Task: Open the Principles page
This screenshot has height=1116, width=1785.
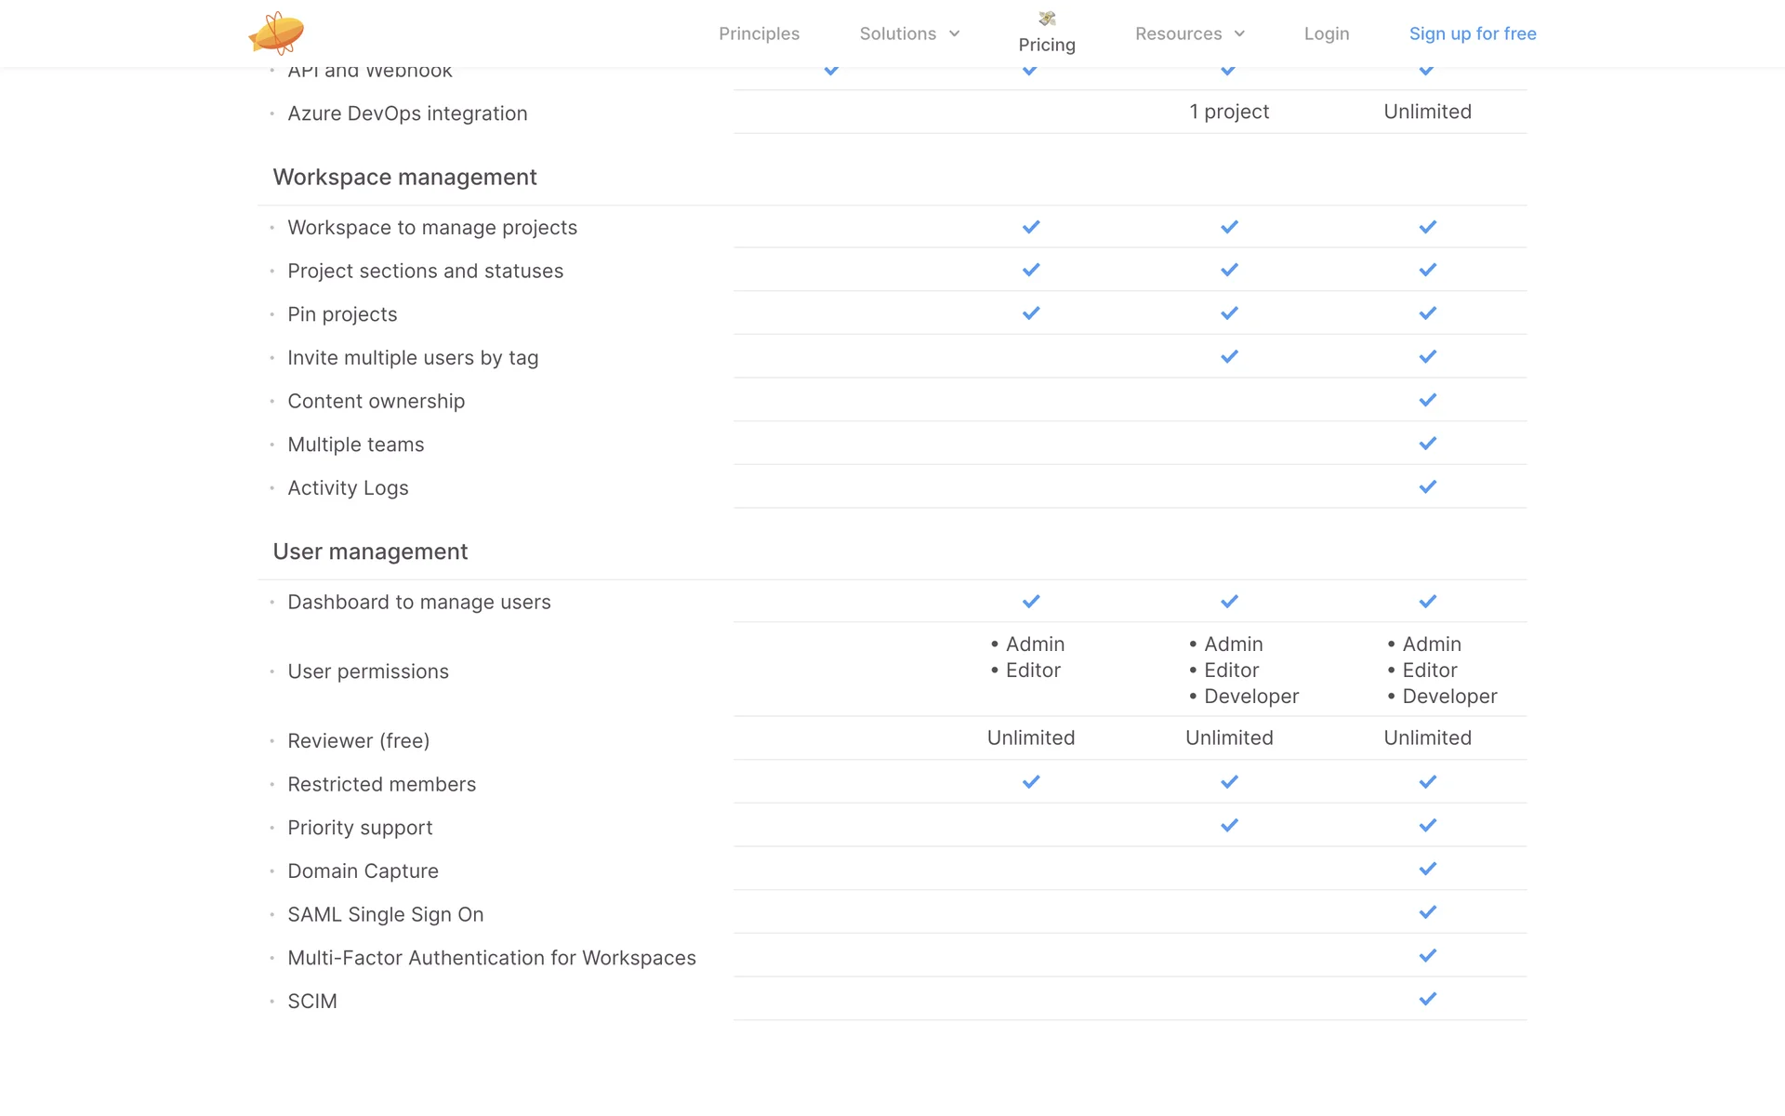Action: [759, 33]
